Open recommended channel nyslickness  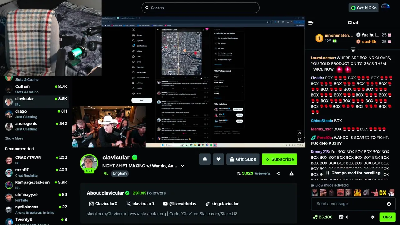tap(36, 209)
